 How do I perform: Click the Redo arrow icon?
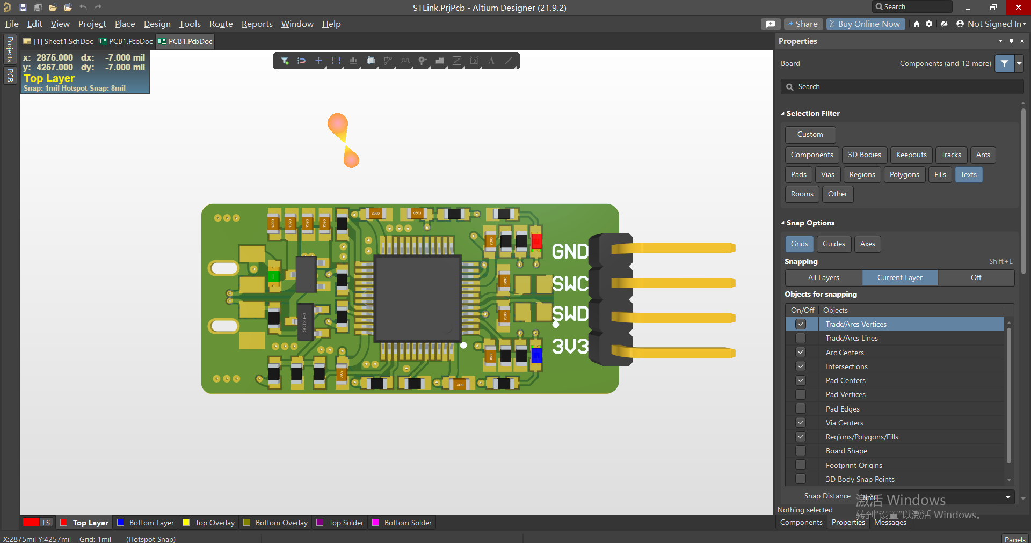[98, 8]
